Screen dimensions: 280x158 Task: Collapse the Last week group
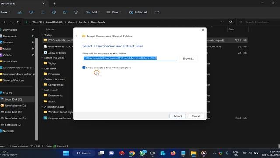[42, 68]
